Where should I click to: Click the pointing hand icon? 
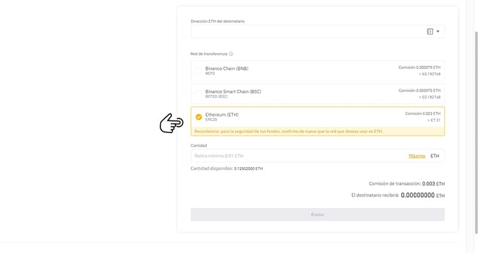coord(171,123)
